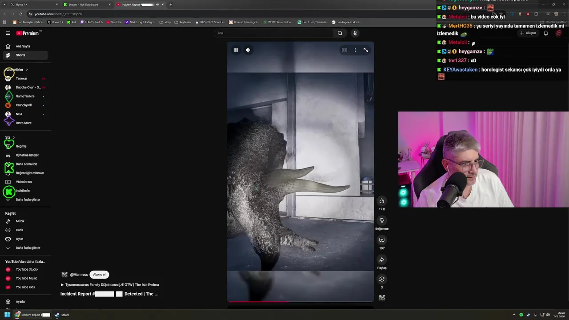The width and height of the screenshot is (569, 320).
Task: Enter fullscreen on the Short
Action: pos(366,50)
